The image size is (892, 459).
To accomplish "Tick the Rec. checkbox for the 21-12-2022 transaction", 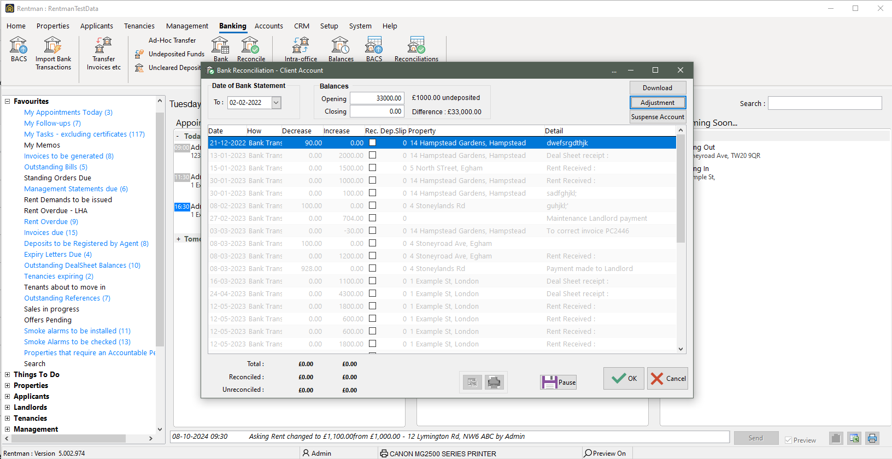I will click(372, 143).
